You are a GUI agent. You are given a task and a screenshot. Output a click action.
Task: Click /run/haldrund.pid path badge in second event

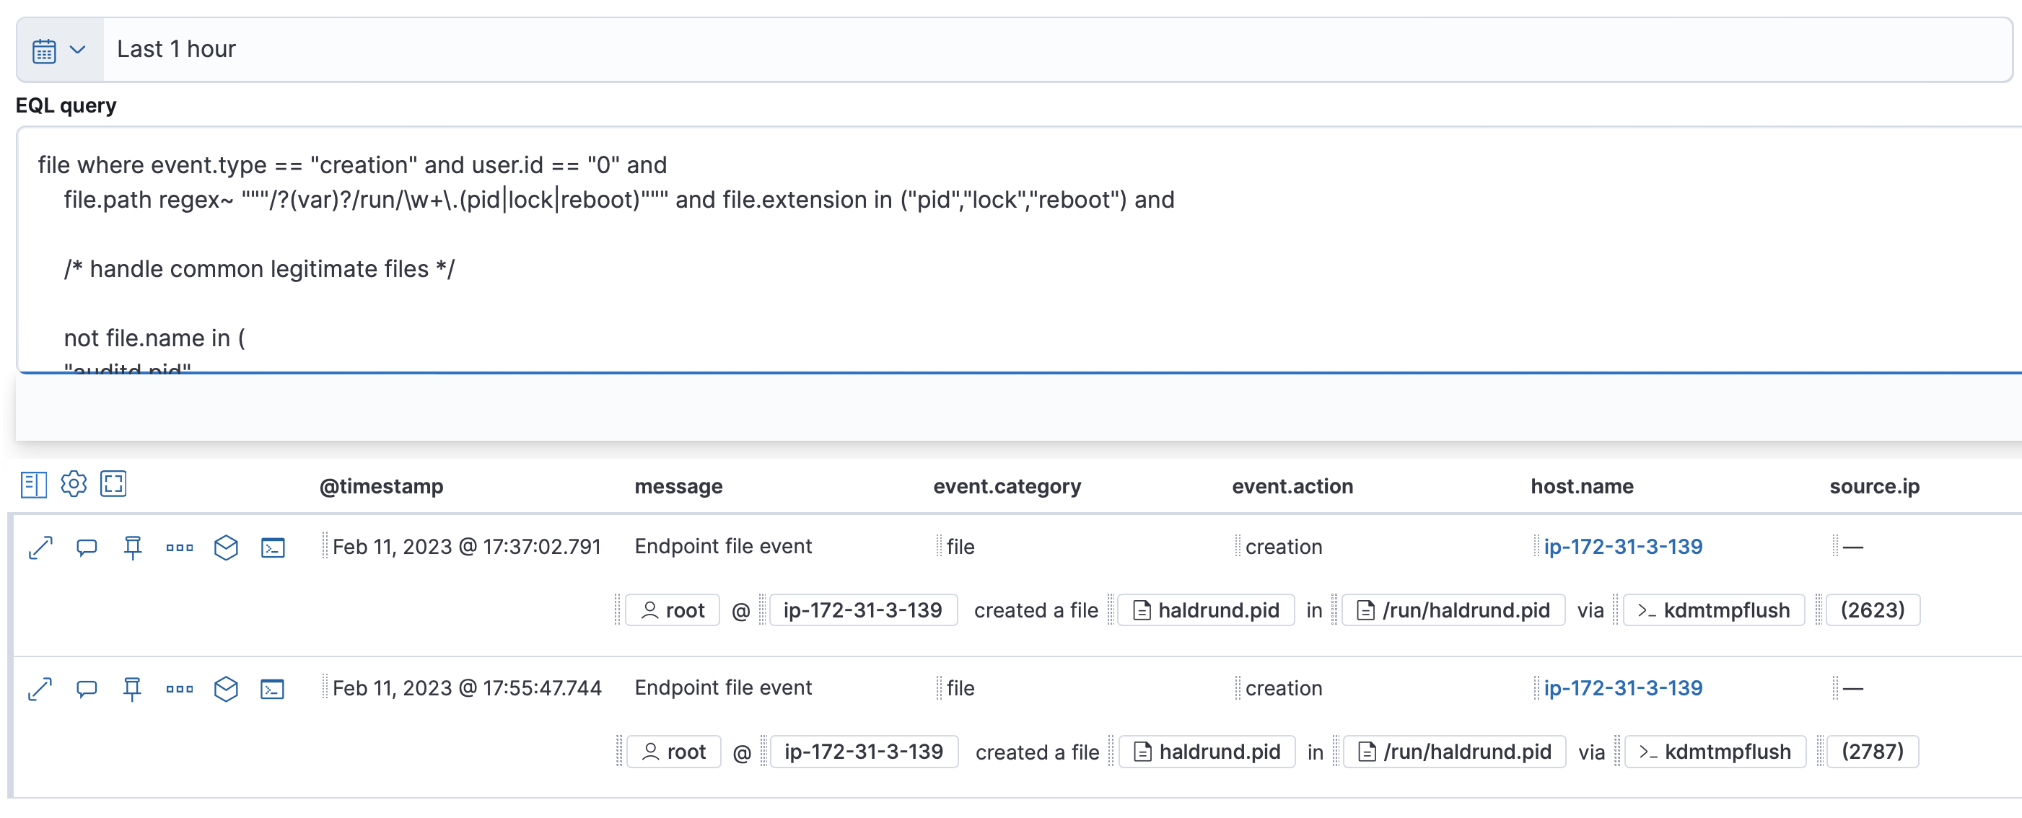pyautogui.click(x=1455, y=752)
